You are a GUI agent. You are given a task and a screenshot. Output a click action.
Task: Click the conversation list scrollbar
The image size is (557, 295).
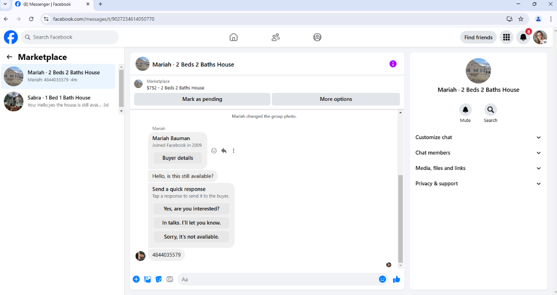(121, 89)
